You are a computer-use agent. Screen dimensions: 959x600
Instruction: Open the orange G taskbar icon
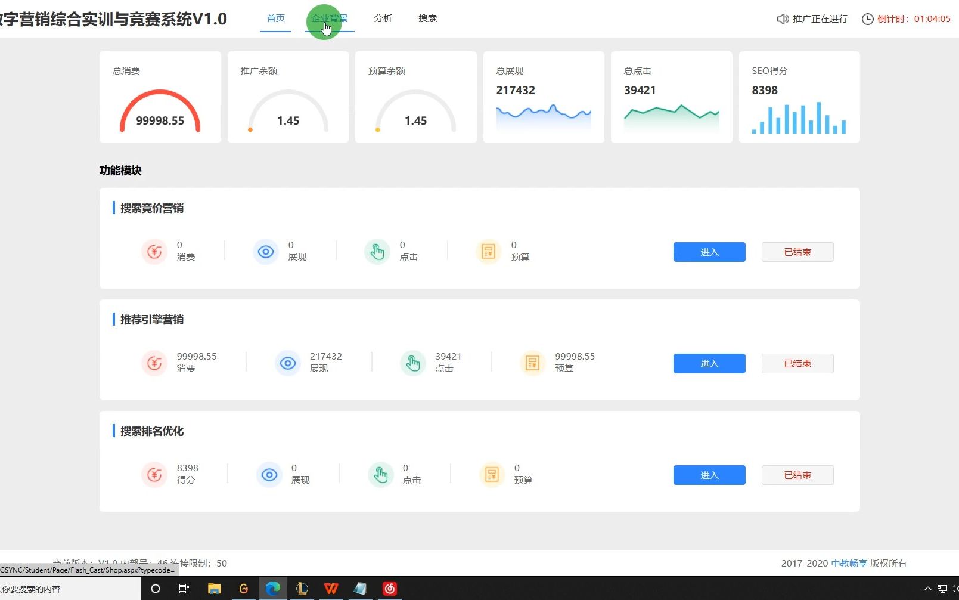pos(243,589)
